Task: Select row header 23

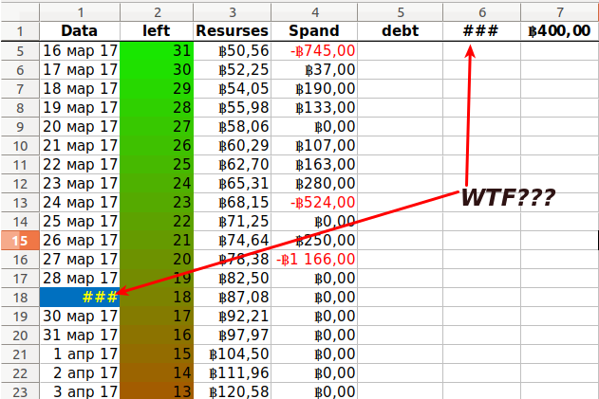Action: (x=20, y=391)
